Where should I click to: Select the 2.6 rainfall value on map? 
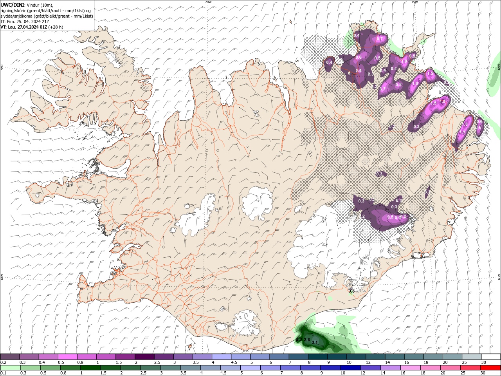(307, 340)
